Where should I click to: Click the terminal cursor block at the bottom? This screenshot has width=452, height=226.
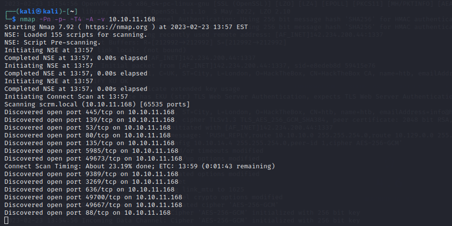(x=6, y=220)
